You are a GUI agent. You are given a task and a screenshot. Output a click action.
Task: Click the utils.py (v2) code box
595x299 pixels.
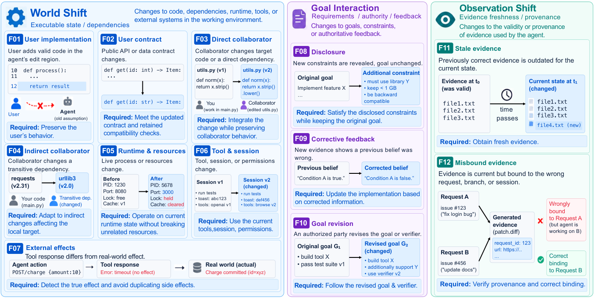click(260, 83)
